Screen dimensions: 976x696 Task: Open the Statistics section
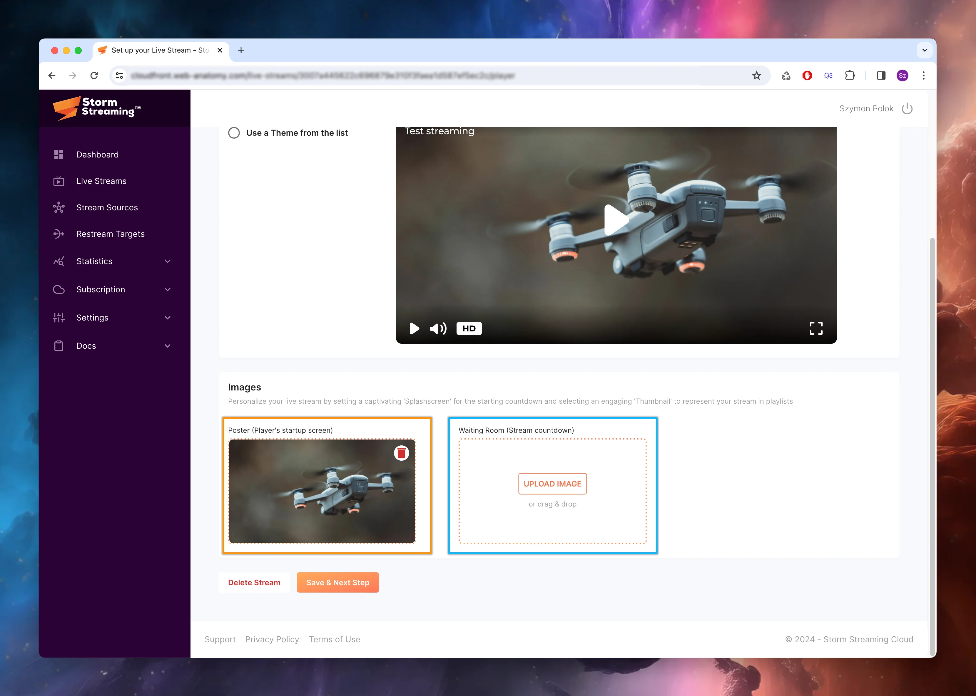[x=94, y=261]
